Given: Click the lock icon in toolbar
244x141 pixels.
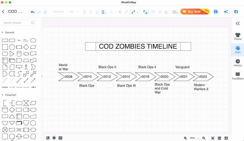Looking at the screenshot, I should click(x=166, y=12).
